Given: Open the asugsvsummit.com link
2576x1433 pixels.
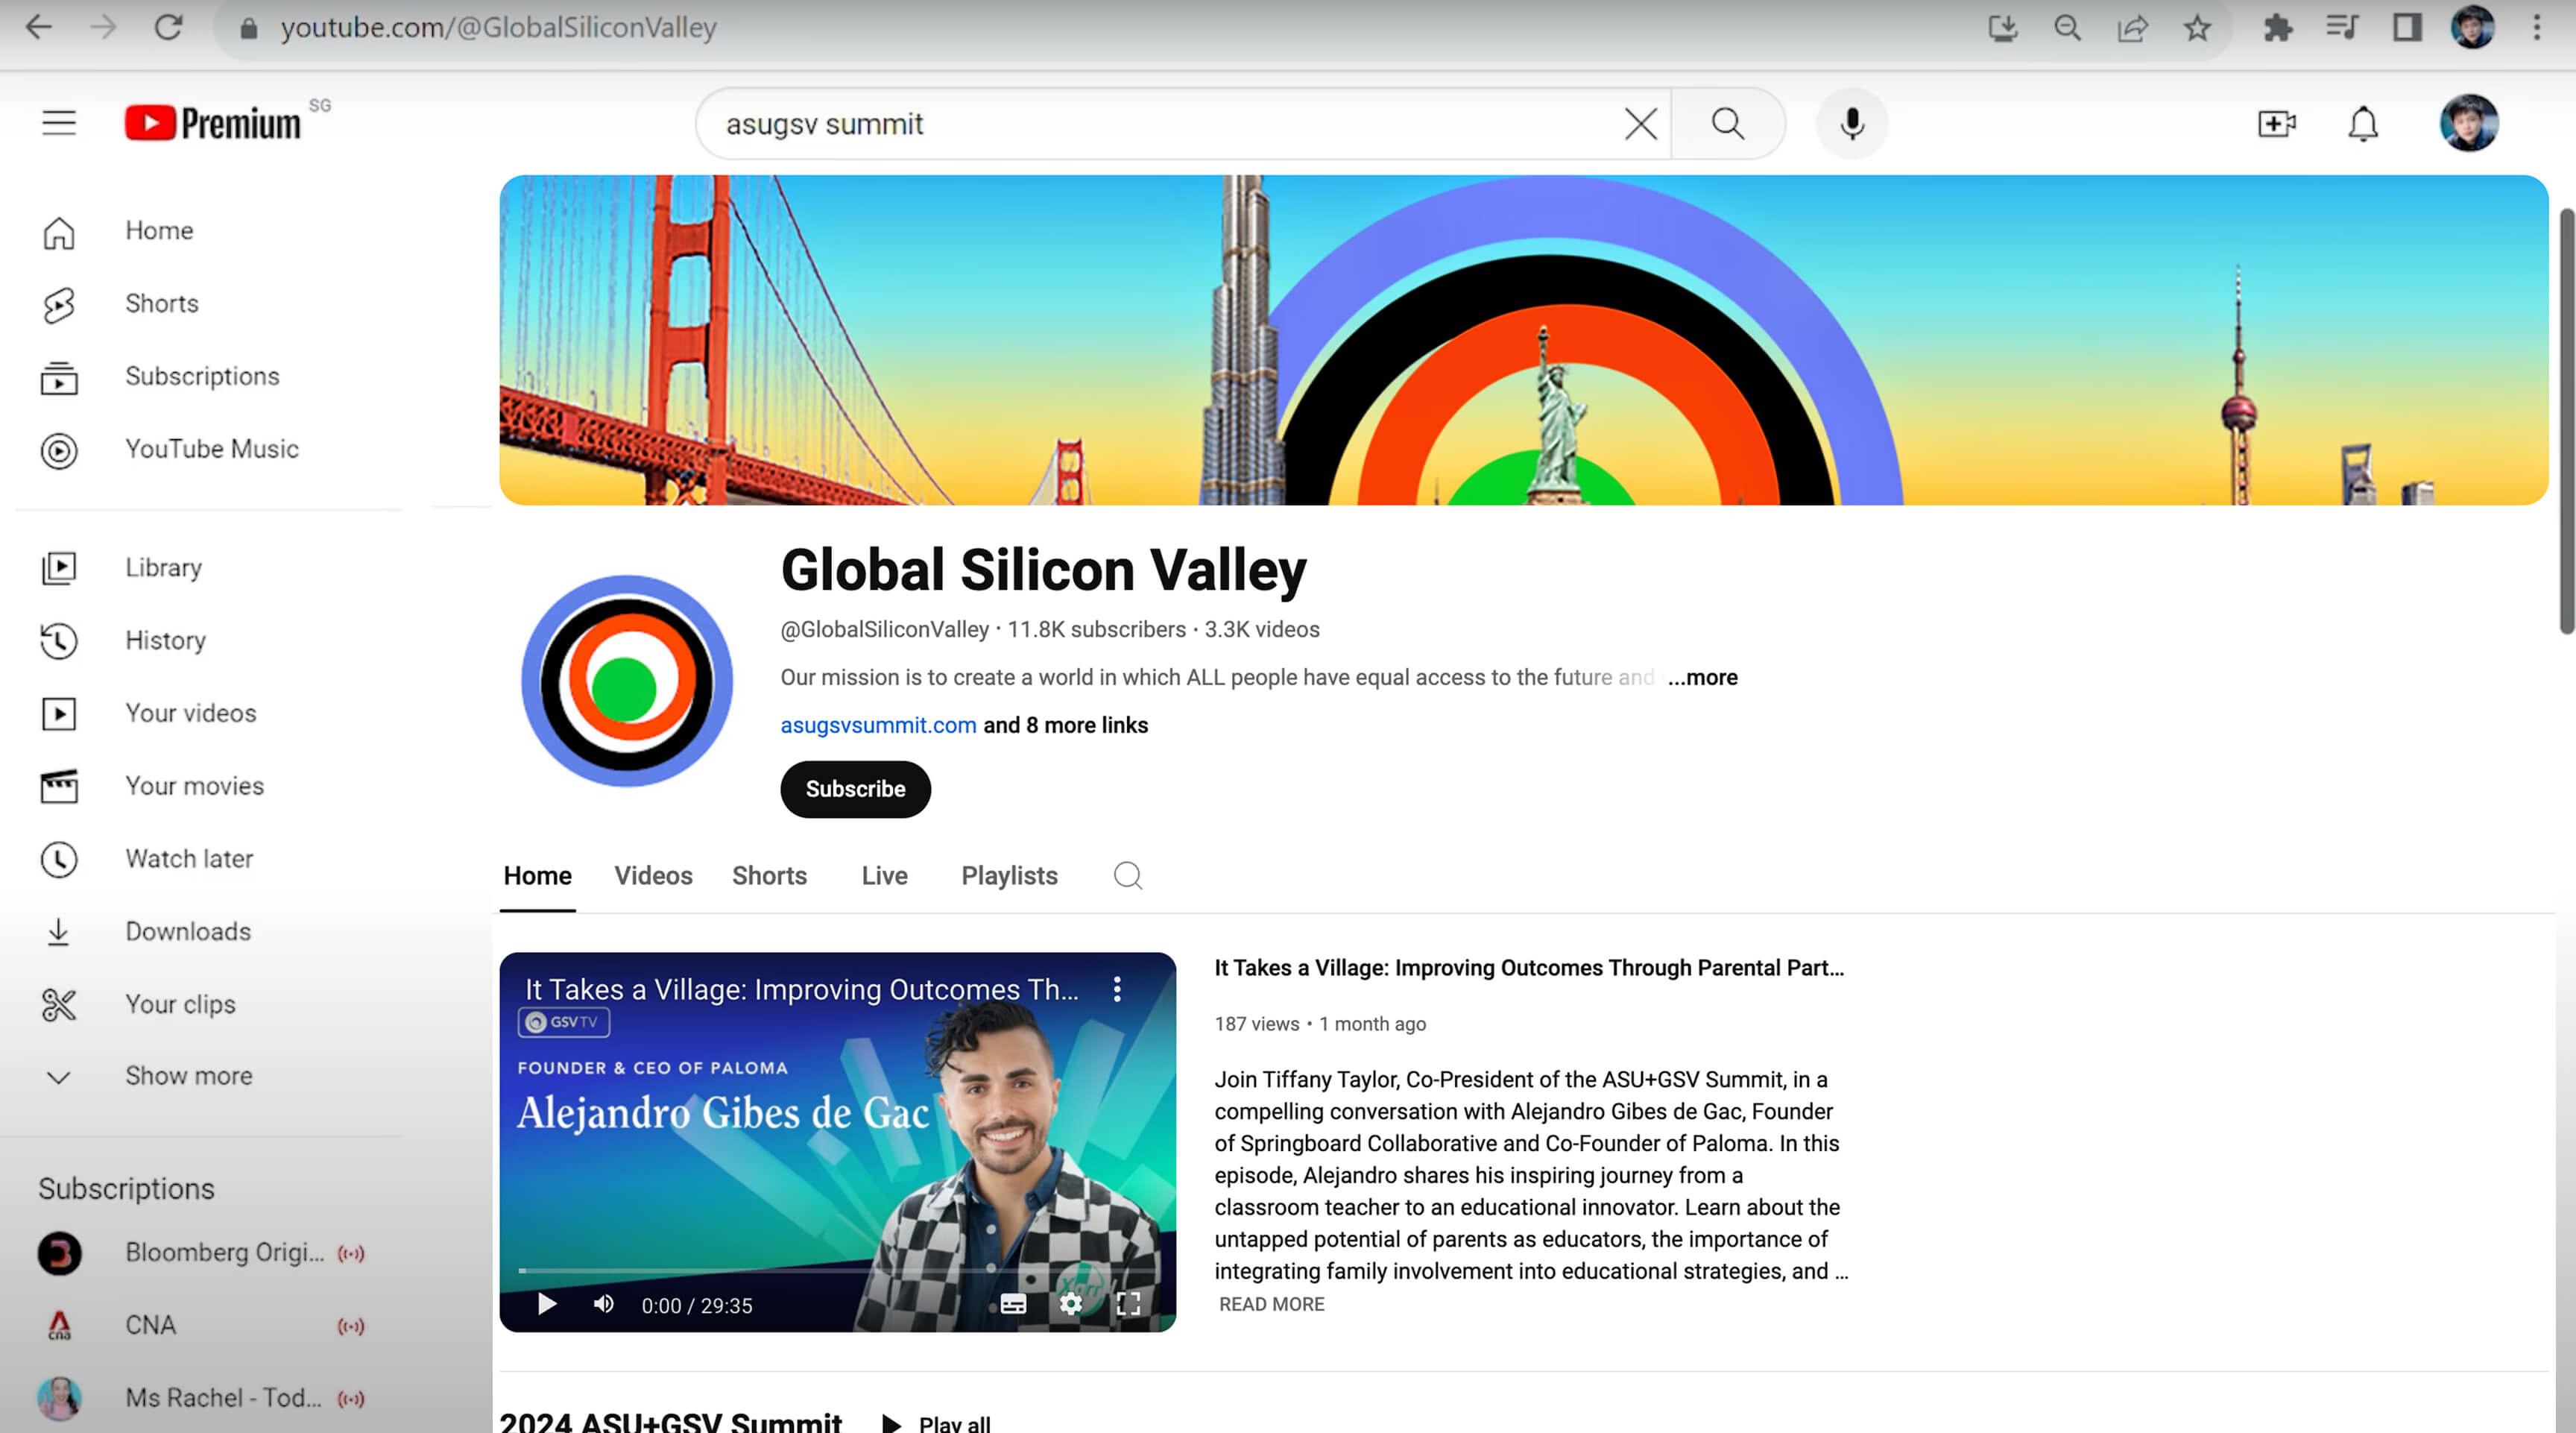Looking at the screenshot, I should coord(877,725).
